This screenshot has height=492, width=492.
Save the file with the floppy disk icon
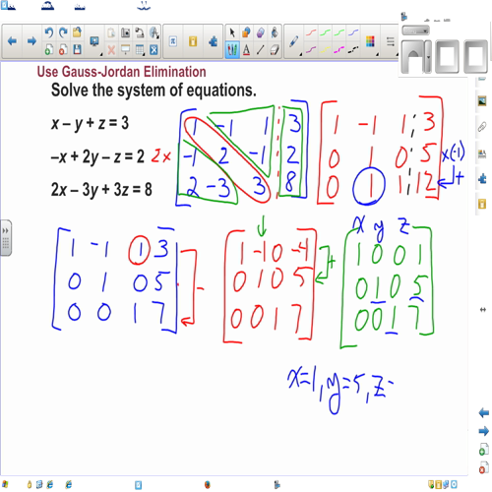(x=77, y=50)
